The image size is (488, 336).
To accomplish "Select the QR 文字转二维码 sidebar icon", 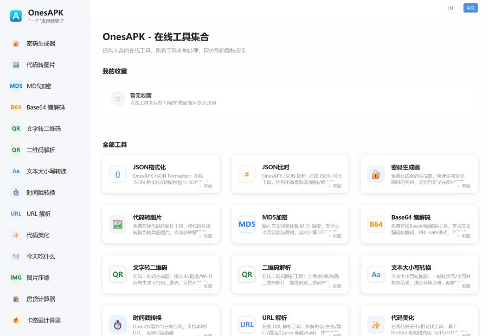I will click(16, 128).
